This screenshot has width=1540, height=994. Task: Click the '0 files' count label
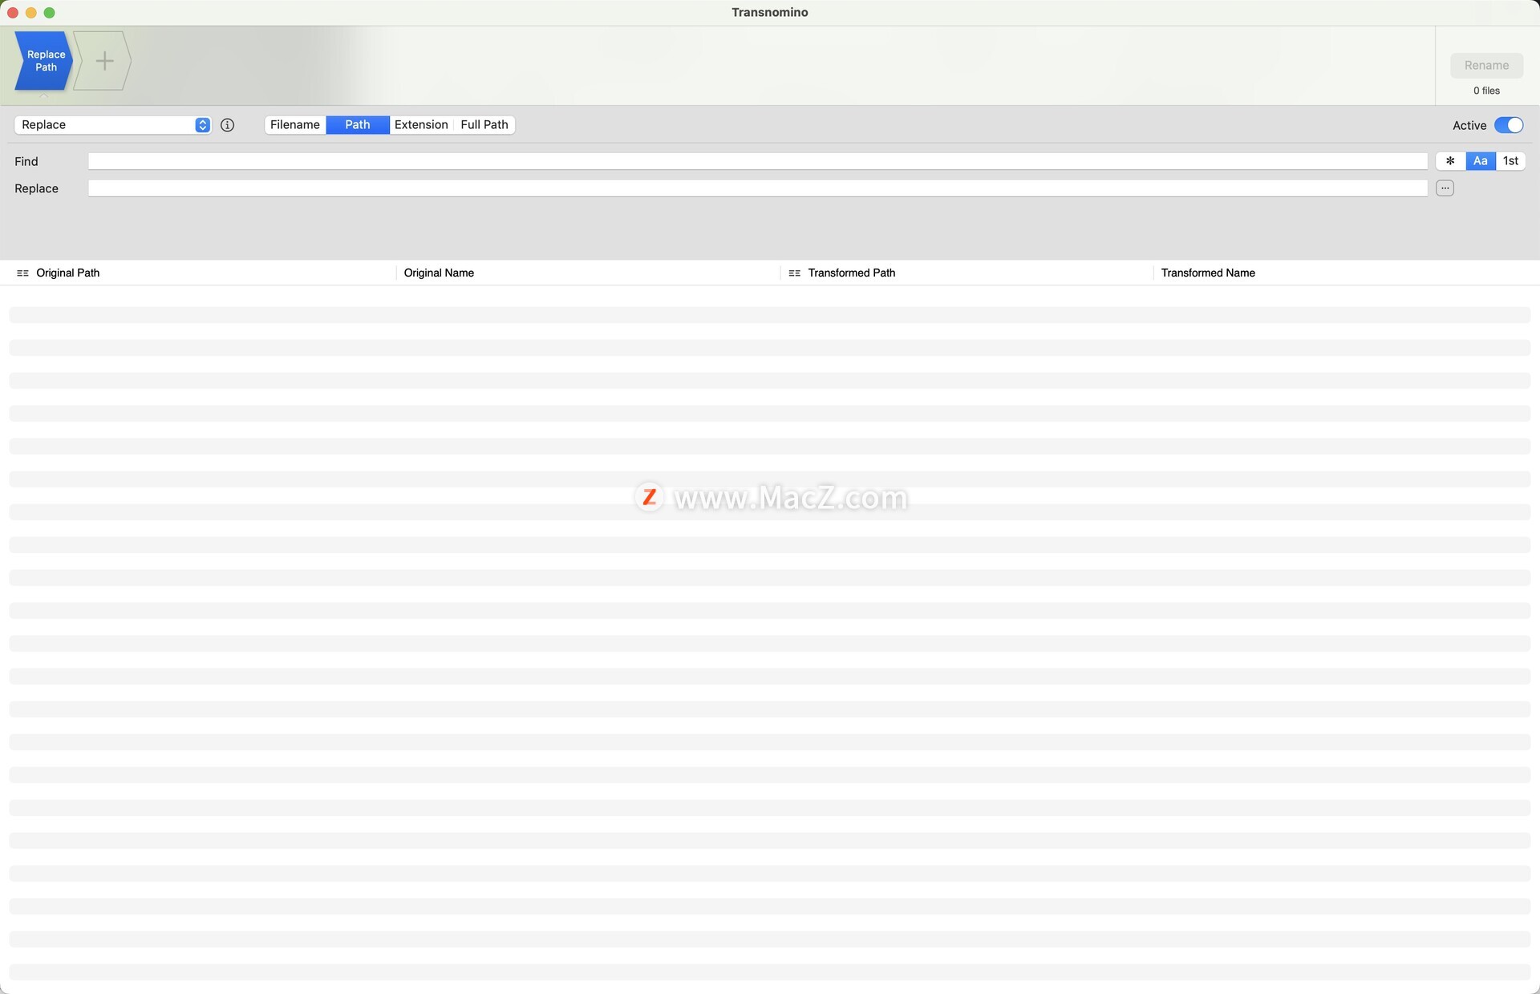[x=1486, y=91]
